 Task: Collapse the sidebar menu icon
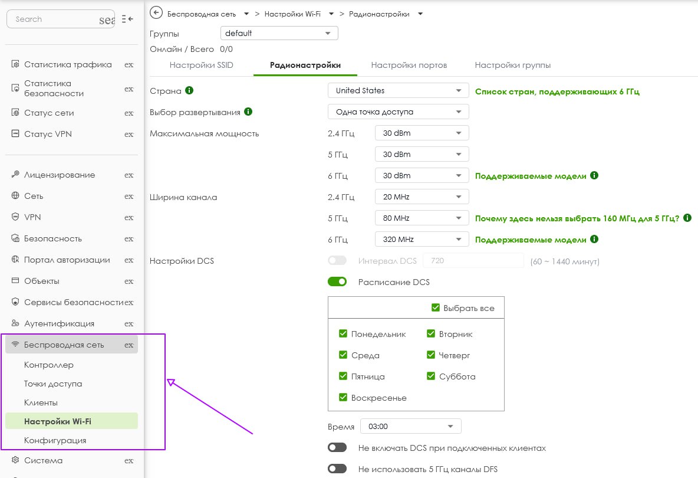[127, 19]
